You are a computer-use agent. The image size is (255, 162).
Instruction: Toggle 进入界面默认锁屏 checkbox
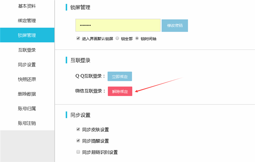tap(78, 38)
